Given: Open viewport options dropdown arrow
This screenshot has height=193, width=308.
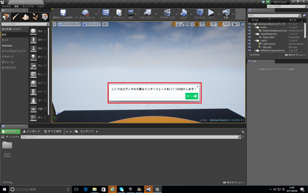Looking at the screenshot, I should tap(55, 24).
